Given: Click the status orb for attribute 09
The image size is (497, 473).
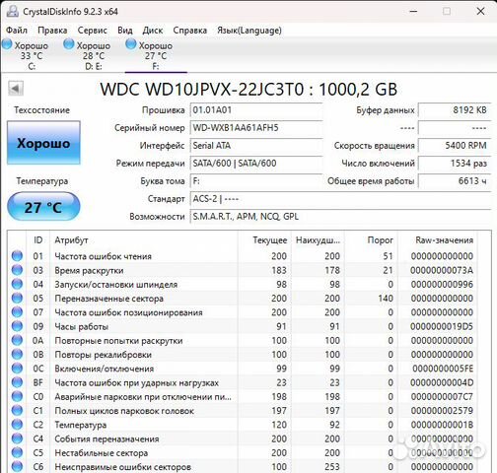Looking at the screenshot, I should (17, 326).
